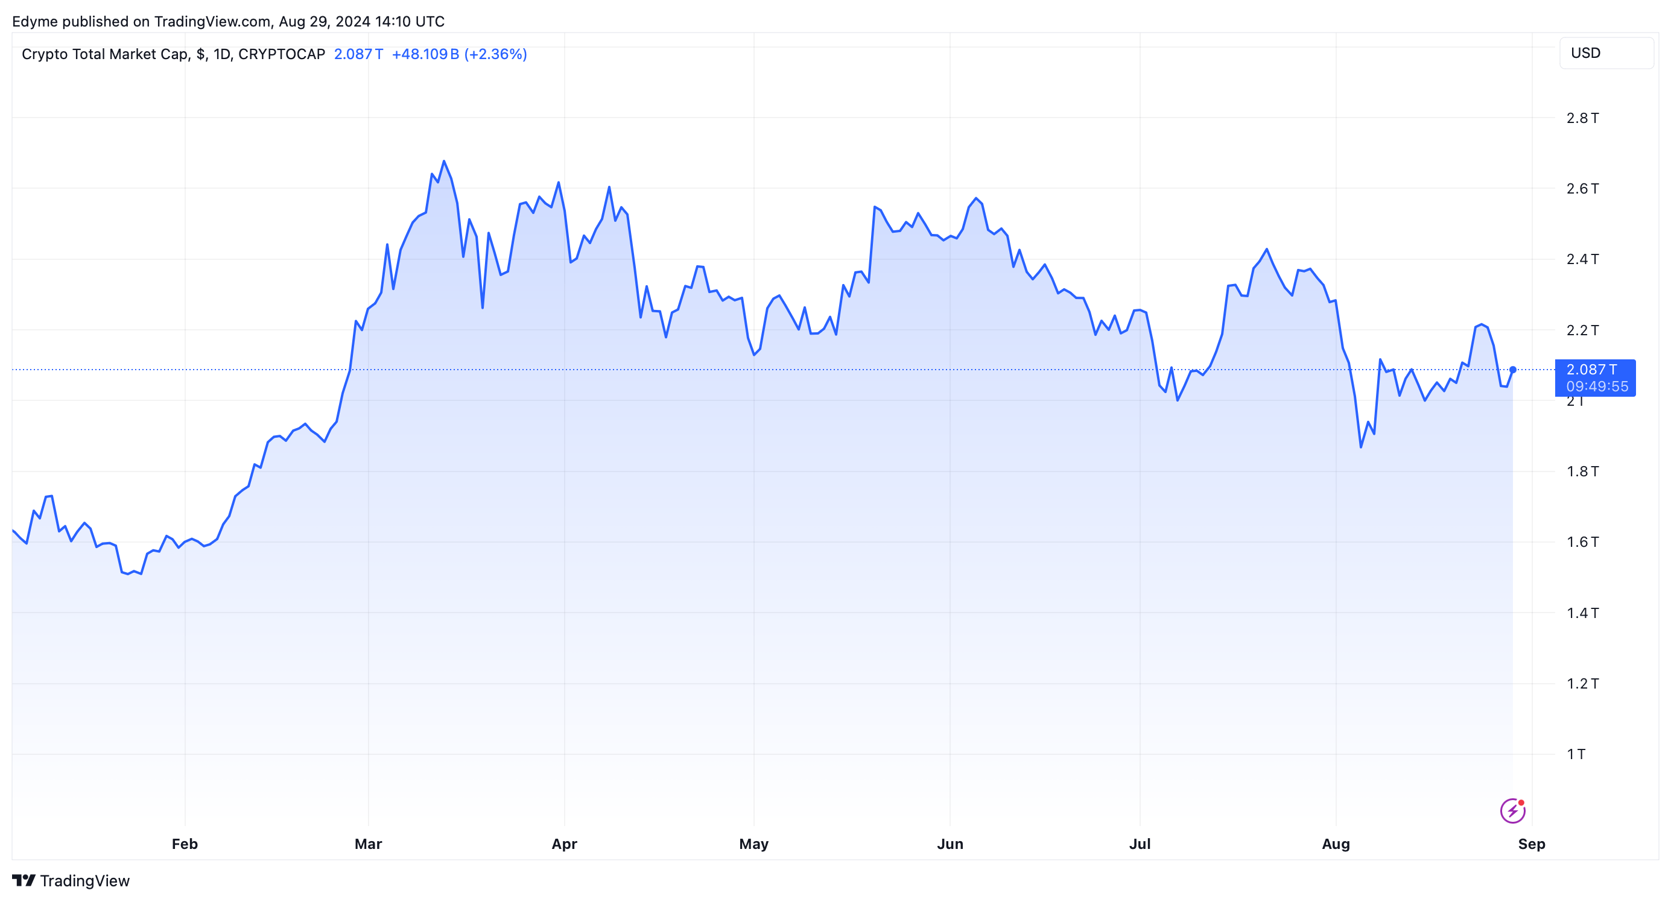Screen dimensions: 1671x902
Task: Click the current price dot on the line
Action: (1513, 370)
